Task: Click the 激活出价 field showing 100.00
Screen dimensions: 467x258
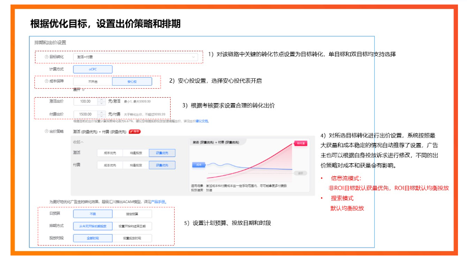Action: click(86, 102)
